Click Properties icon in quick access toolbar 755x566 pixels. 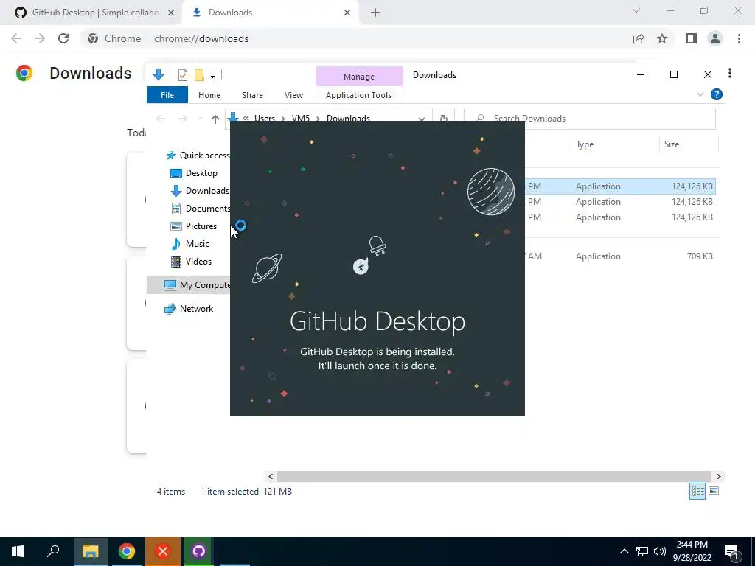click(x=183, y=75)
